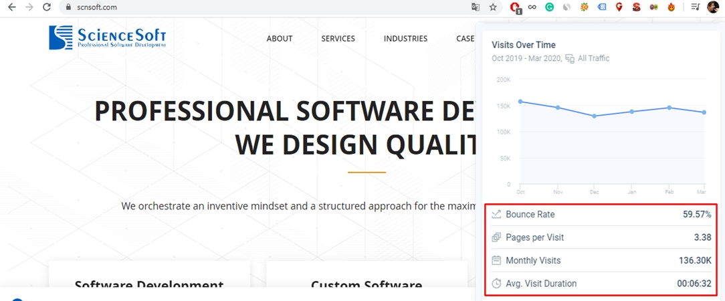Click the Monthly Visits calendar icon
This screenshot has width=725, height=301.
pyautogui.click(x=496, y=260)
